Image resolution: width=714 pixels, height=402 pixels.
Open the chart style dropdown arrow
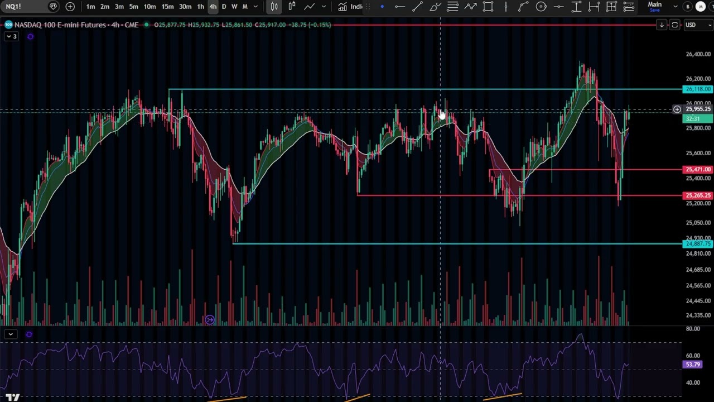click(324, 7)
